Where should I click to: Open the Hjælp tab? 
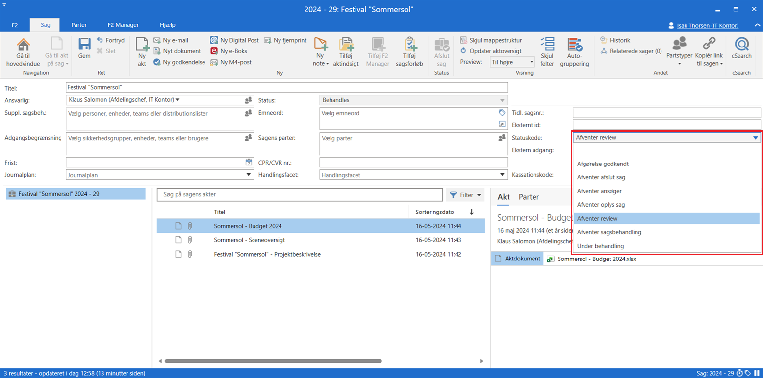coord(168,25)
